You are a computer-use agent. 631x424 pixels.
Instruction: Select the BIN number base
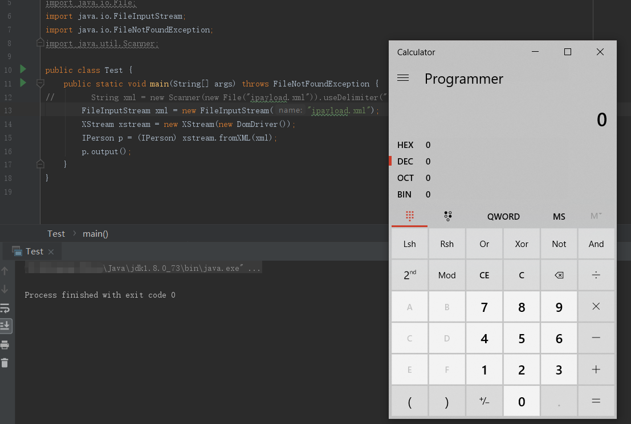(x=404, y=195)
